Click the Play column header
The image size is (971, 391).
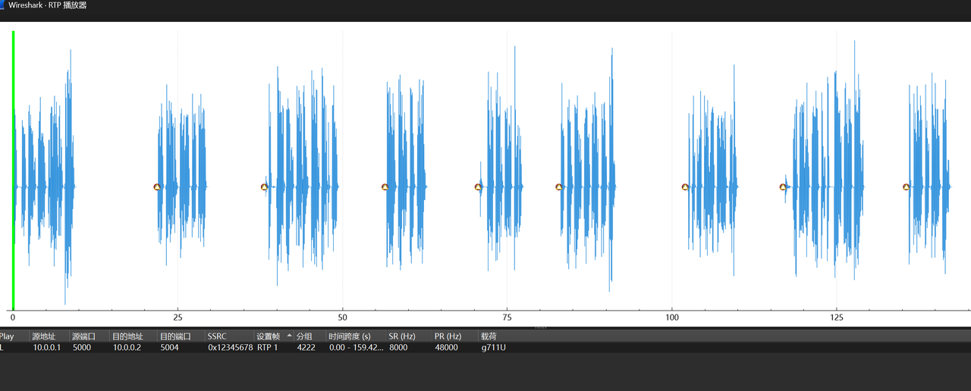click(x=8, y=336)
